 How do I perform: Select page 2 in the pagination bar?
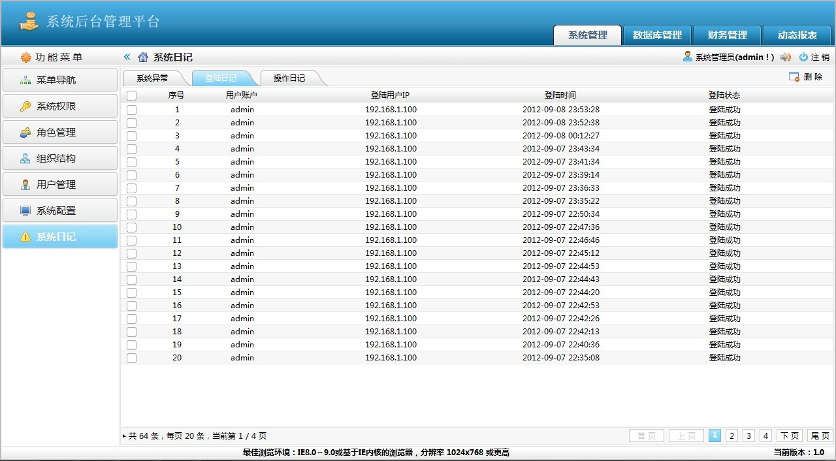click(731, 436)
